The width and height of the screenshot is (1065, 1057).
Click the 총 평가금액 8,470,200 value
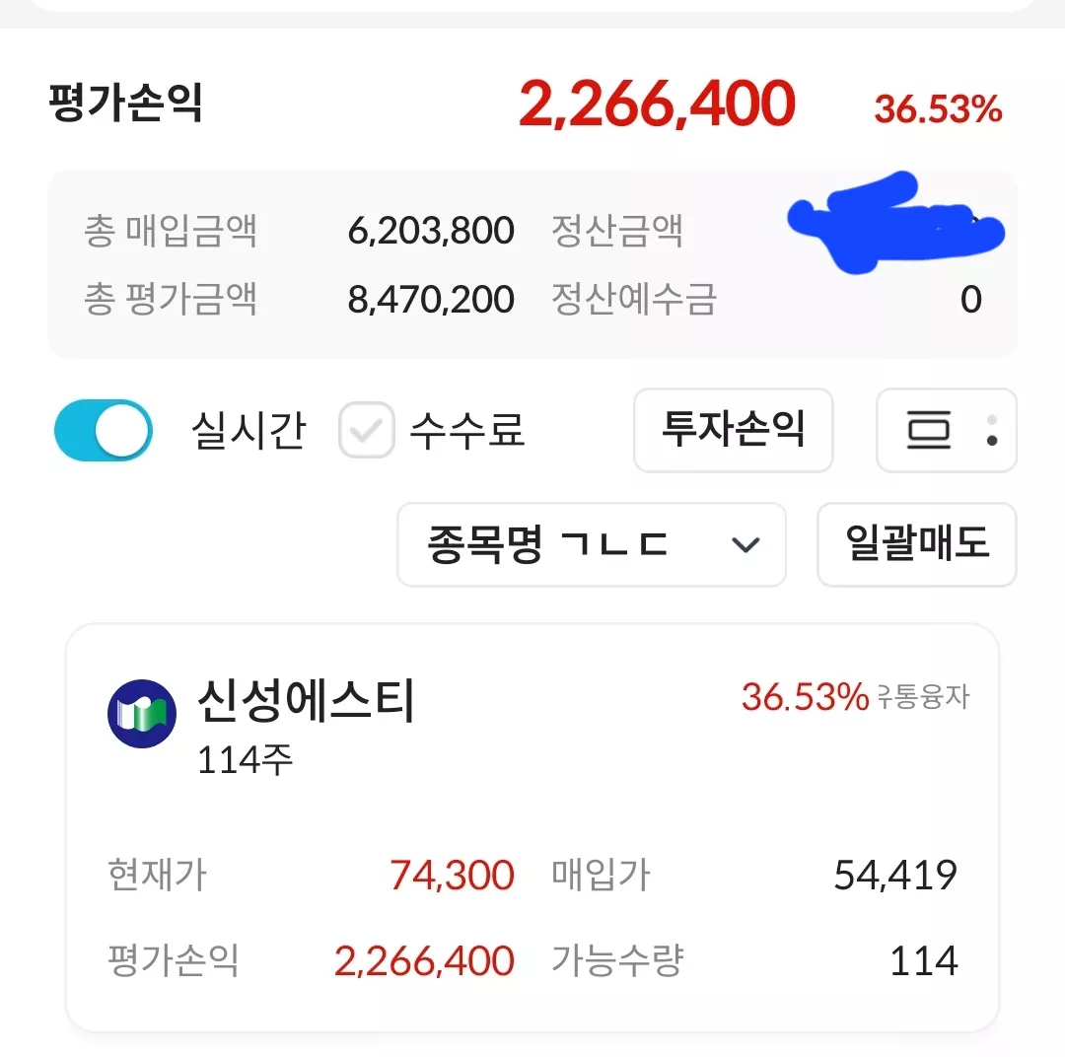(x=431, y=300)
